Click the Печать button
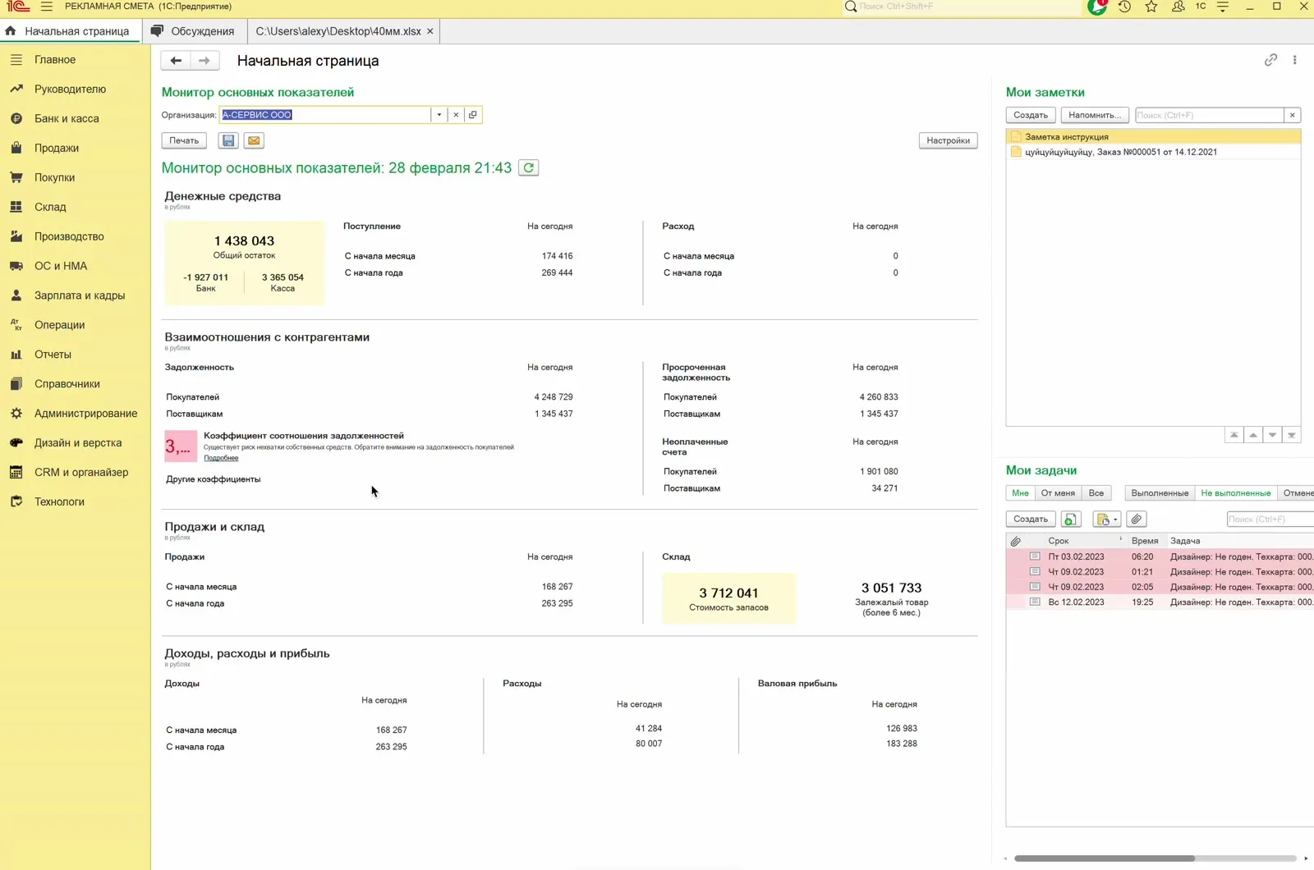The width and height of the screenshot is (1314, 870). [184, 140]
